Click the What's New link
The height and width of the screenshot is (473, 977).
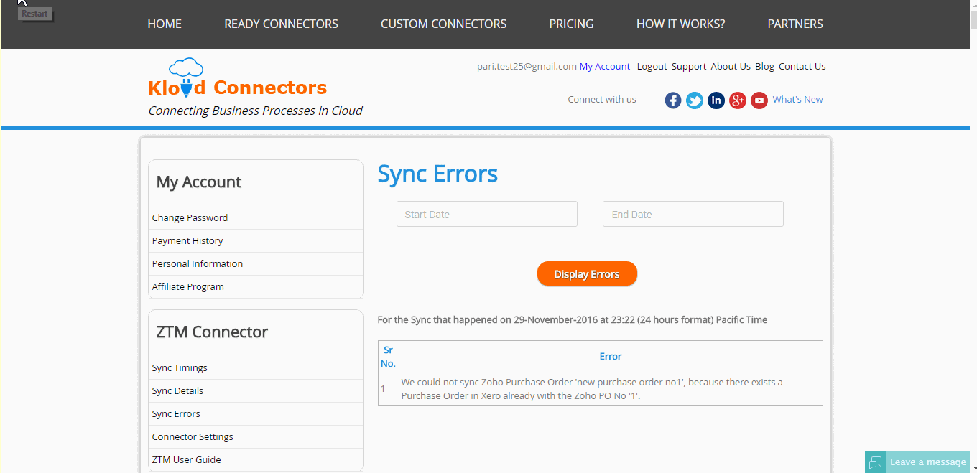pyautogui.click(x=798, y=100)
